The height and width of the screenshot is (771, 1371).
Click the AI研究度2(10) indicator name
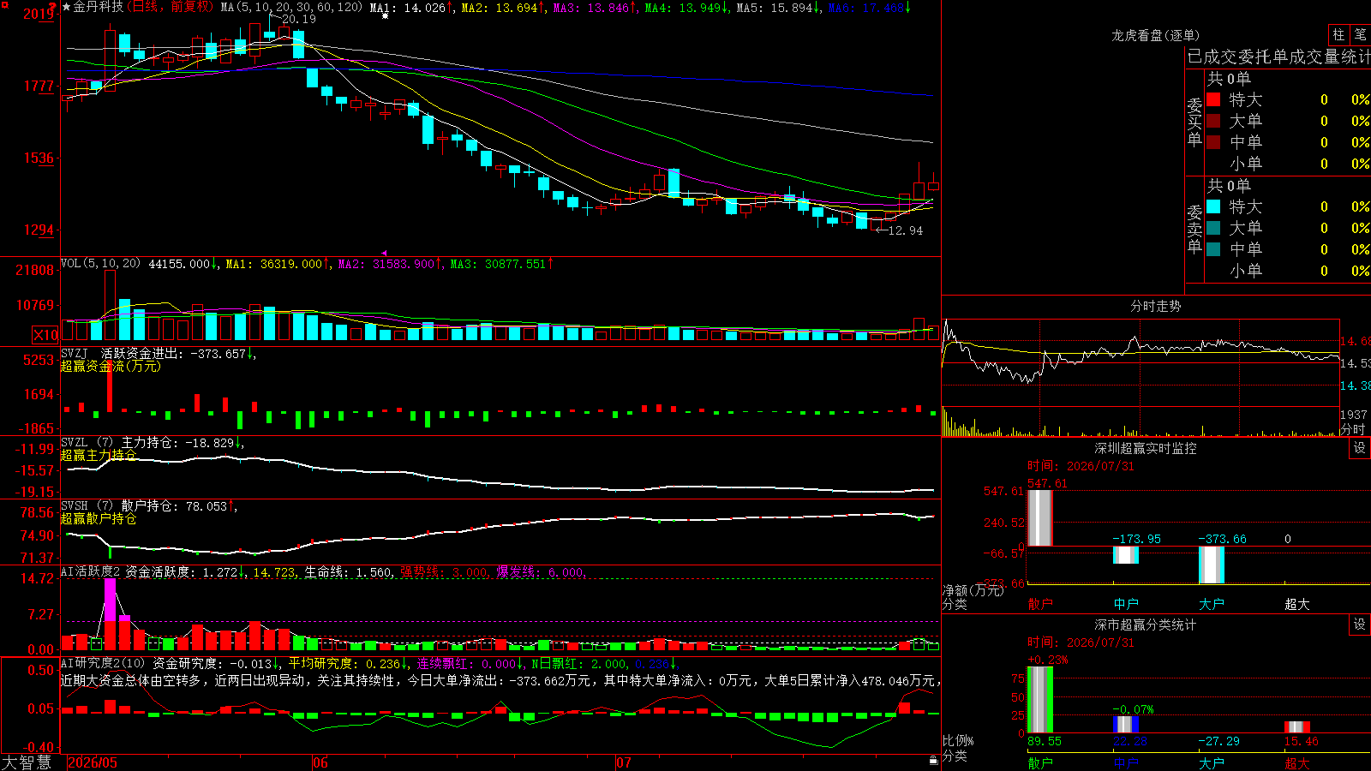click(x=103, y=663)
